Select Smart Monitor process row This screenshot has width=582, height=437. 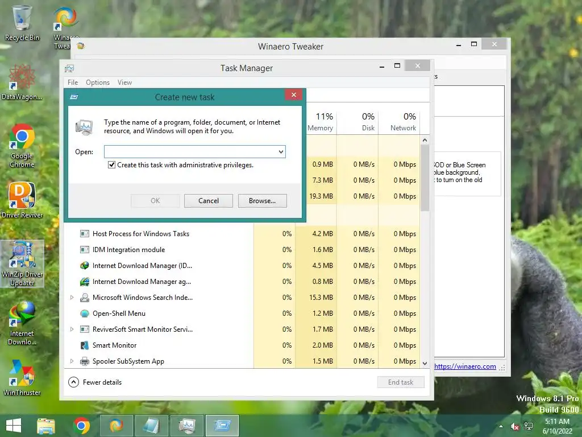pyautogui.click(x=242, y=345)
